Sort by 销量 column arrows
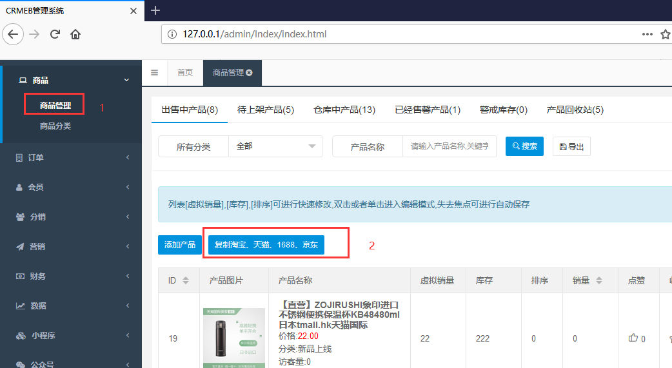This screenshot has width=672, height=368. [x=599, y=280]
